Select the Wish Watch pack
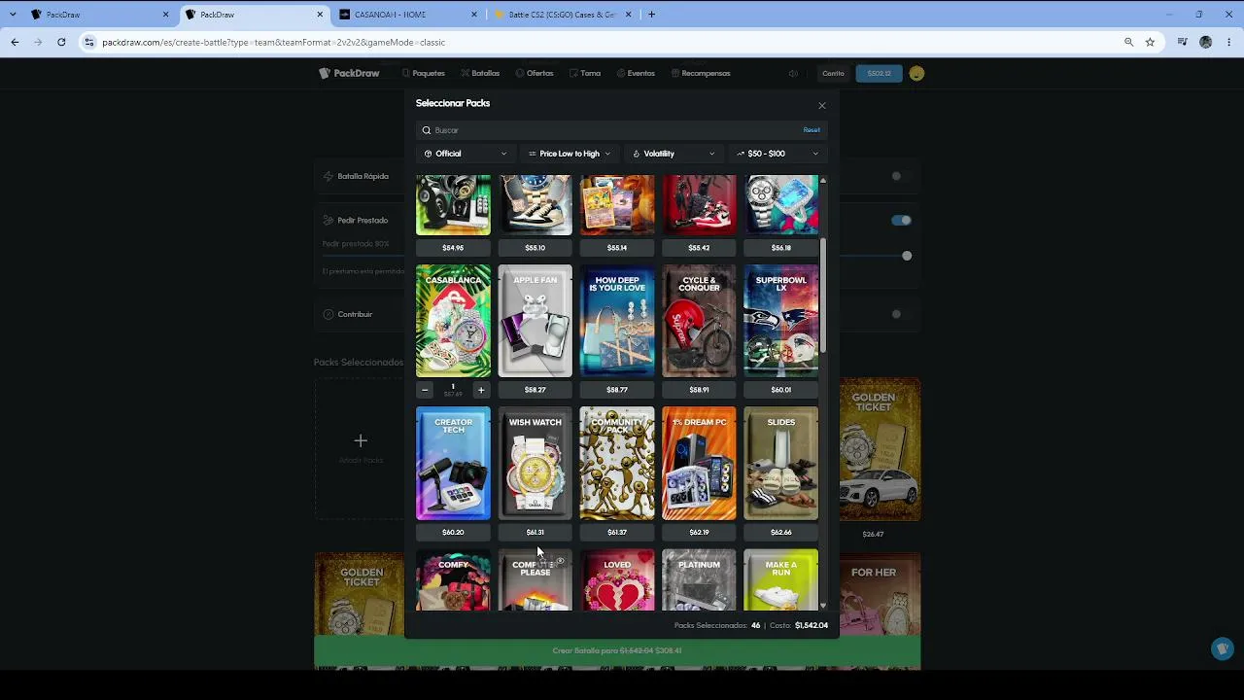The height and width of the screenshot is (700, 1244). click(536, 464)
